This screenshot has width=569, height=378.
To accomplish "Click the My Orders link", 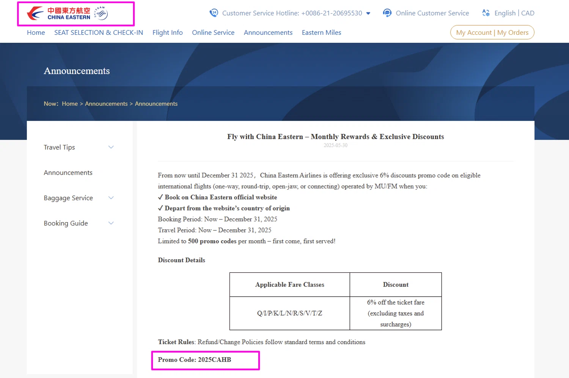I will (x=513, y=33).
